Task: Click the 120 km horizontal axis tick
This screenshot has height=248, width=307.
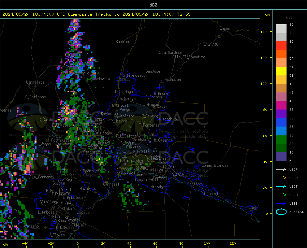Action: [233, 243]
